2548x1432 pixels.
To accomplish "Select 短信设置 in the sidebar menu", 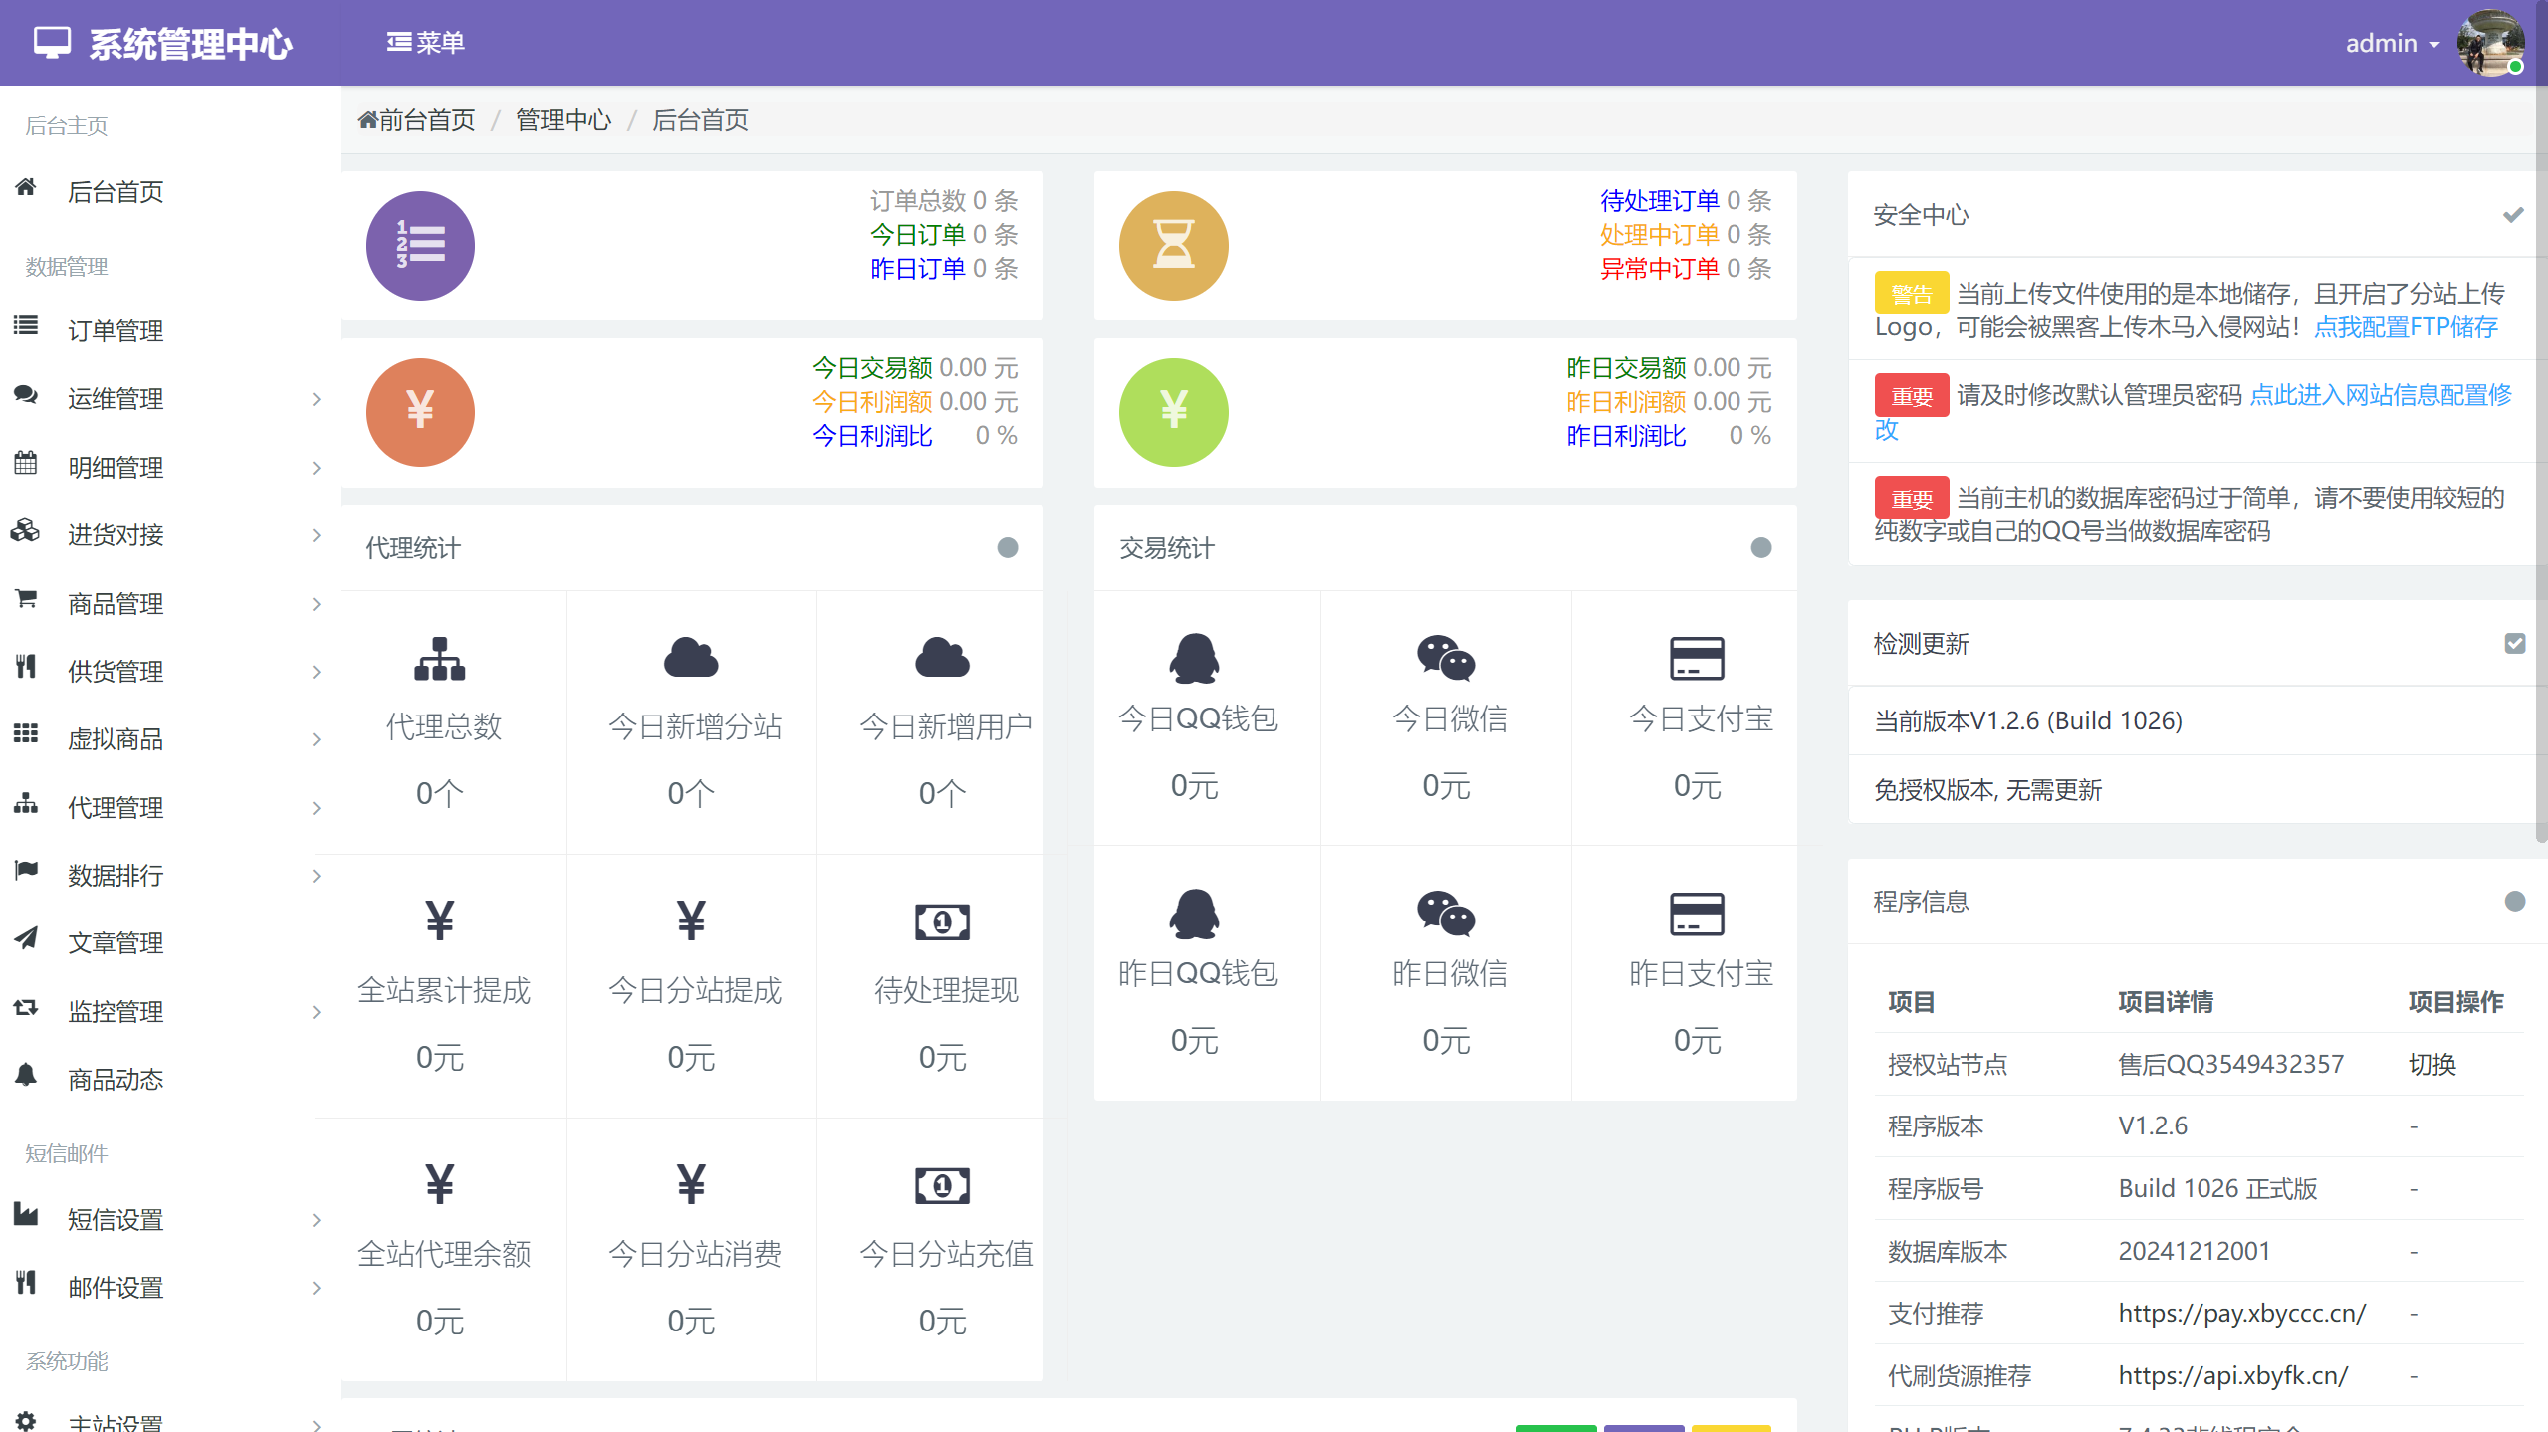I will click(x=114, y=1218).
